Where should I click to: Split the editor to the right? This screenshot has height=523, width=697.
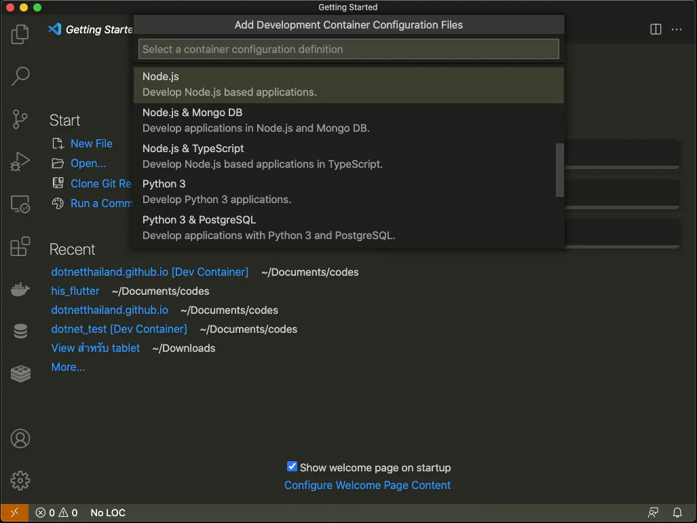click(656, 29)
